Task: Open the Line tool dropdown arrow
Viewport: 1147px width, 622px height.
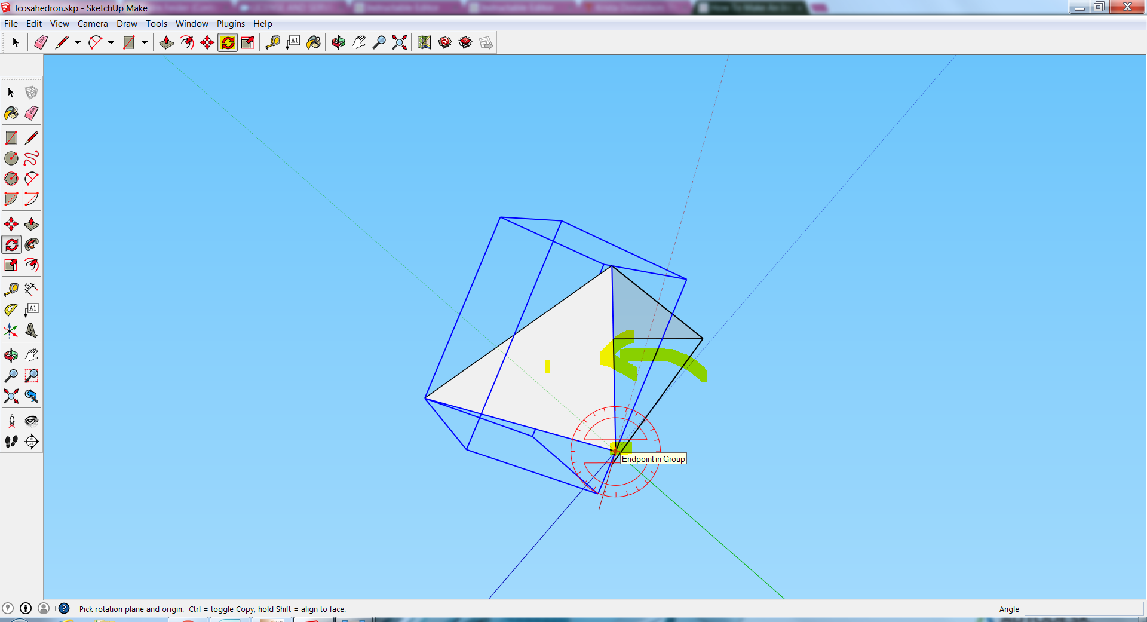Action: point(78,42)
